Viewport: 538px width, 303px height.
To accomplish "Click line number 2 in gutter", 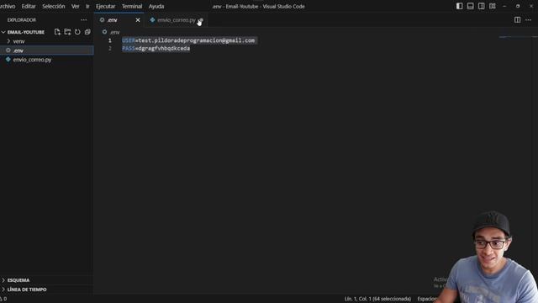I will click(110, 49).
